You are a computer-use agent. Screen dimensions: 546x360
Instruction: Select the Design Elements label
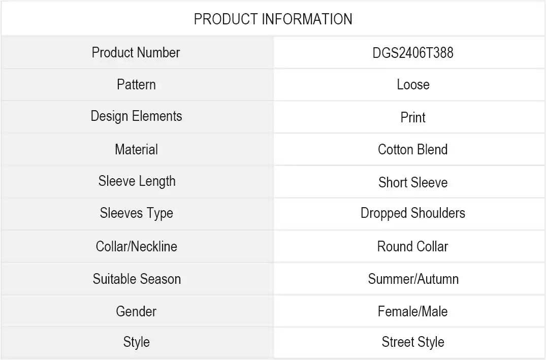click(x=136, y=116)
